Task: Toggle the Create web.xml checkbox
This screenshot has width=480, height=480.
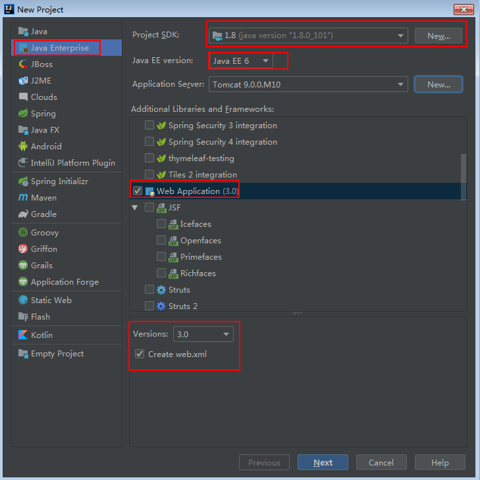Action: coord(140,354)
